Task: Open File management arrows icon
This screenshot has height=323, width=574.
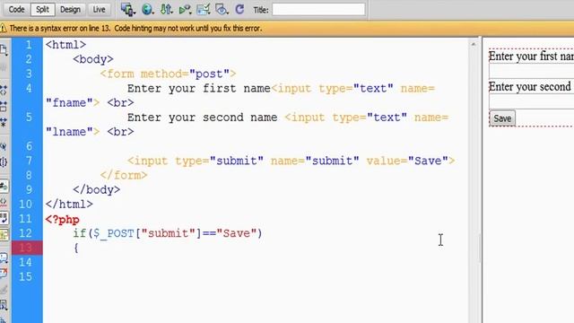Action: tap(166, 10)
